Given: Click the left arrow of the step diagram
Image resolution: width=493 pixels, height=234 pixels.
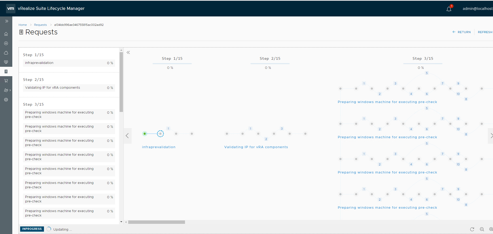Looking at the screenshot, I should [127, 136].
